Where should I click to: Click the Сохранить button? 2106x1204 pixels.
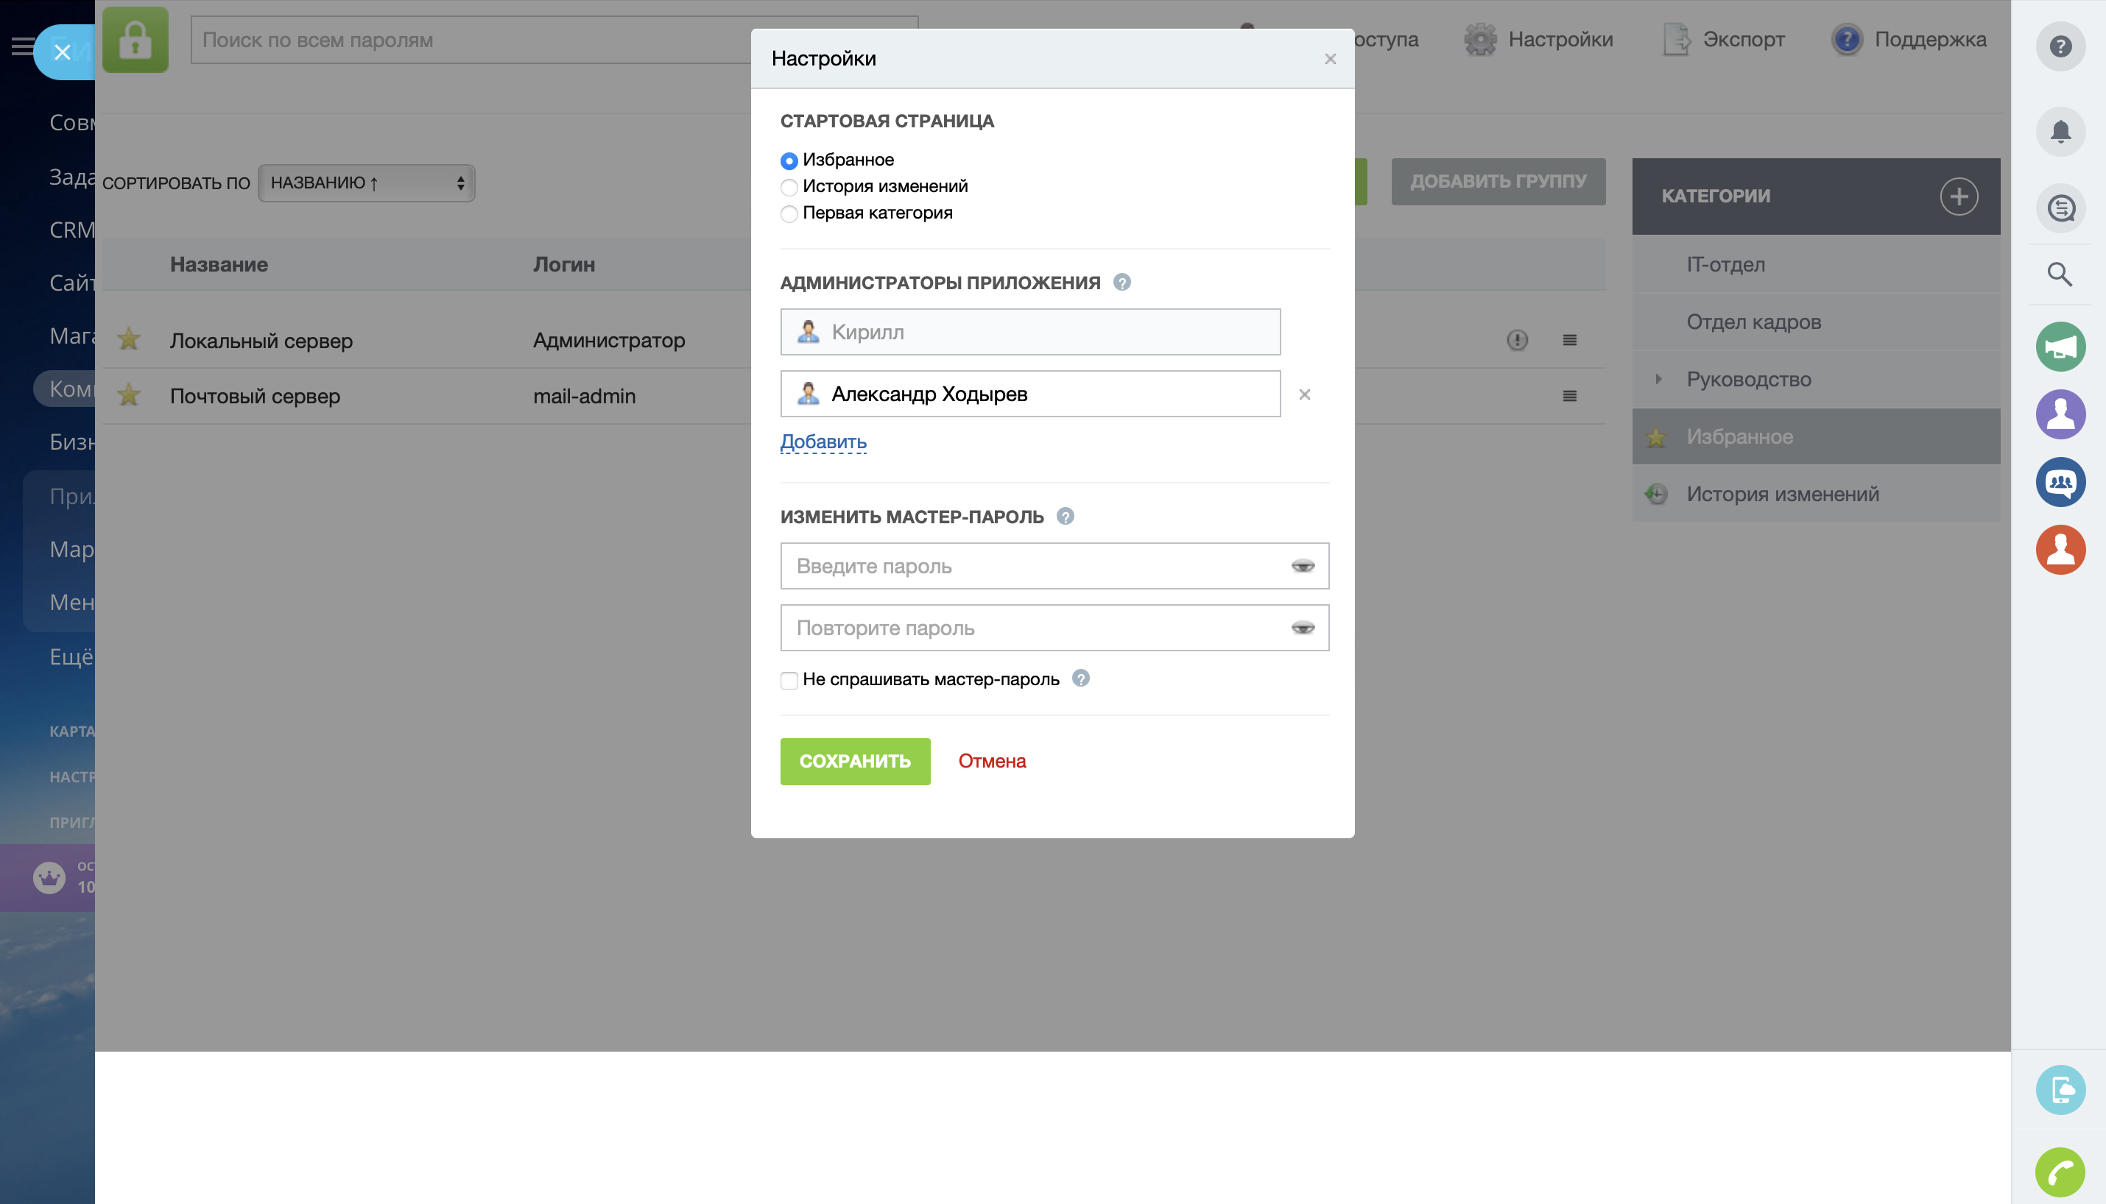(854, 761)
